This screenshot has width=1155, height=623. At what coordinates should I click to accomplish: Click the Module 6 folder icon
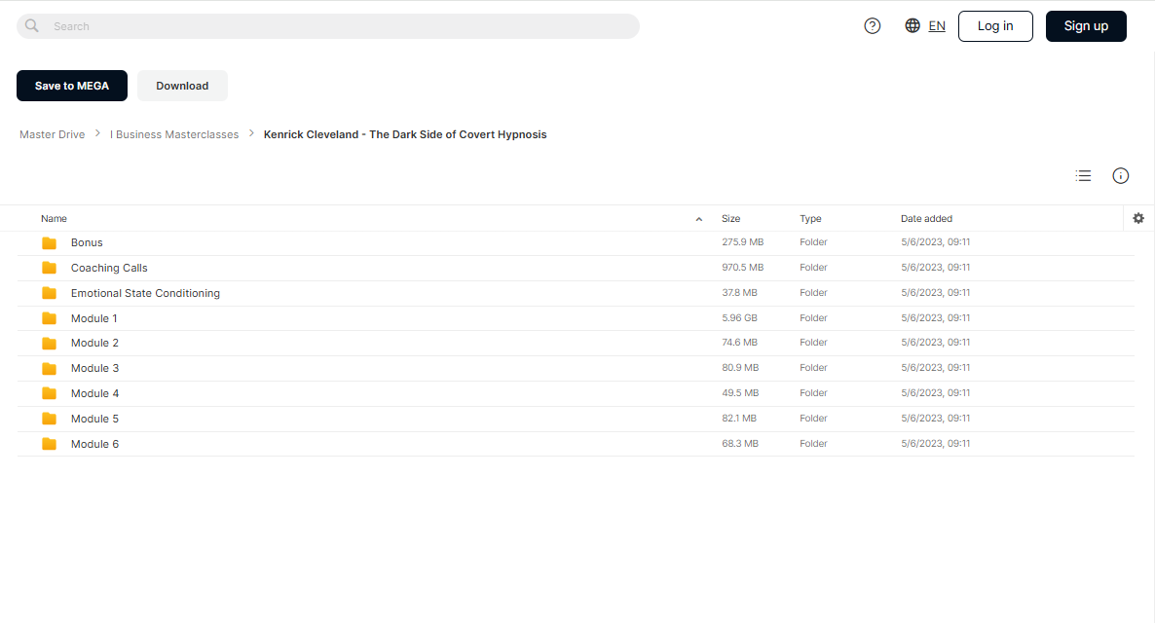(x=50, y=444)
